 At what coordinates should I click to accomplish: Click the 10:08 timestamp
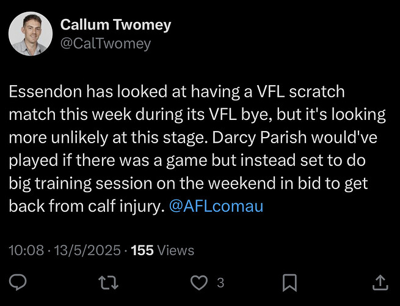click(27, 250)
